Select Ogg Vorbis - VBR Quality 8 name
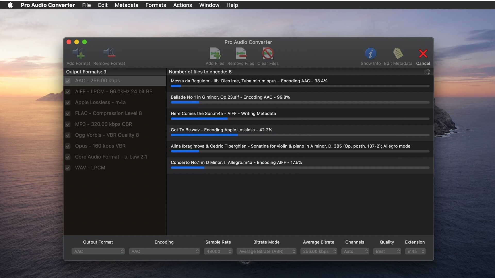The height and width of the screenshot is (278, 495). [x=107, y=135]
